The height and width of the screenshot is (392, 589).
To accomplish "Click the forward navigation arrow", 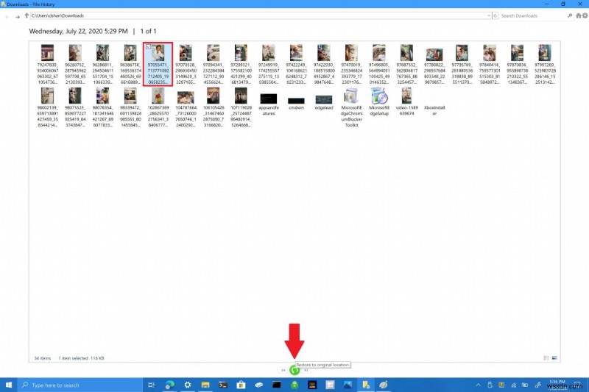I will 17,16.
